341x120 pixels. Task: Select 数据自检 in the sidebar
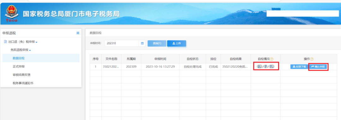click(41, 58)
